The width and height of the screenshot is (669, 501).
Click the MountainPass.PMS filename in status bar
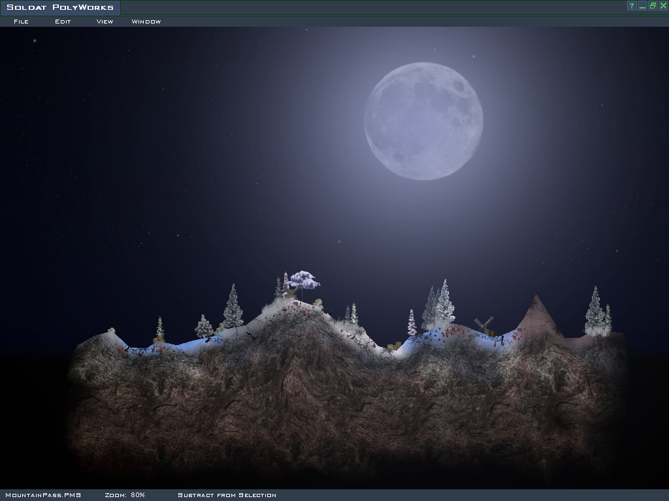tap(42, 495)
